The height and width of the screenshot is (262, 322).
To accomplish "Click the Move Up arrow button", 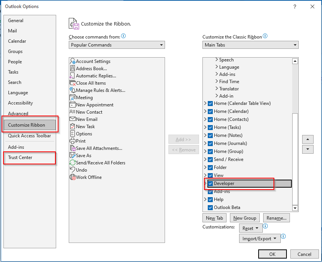I will (x=307, y=139).
